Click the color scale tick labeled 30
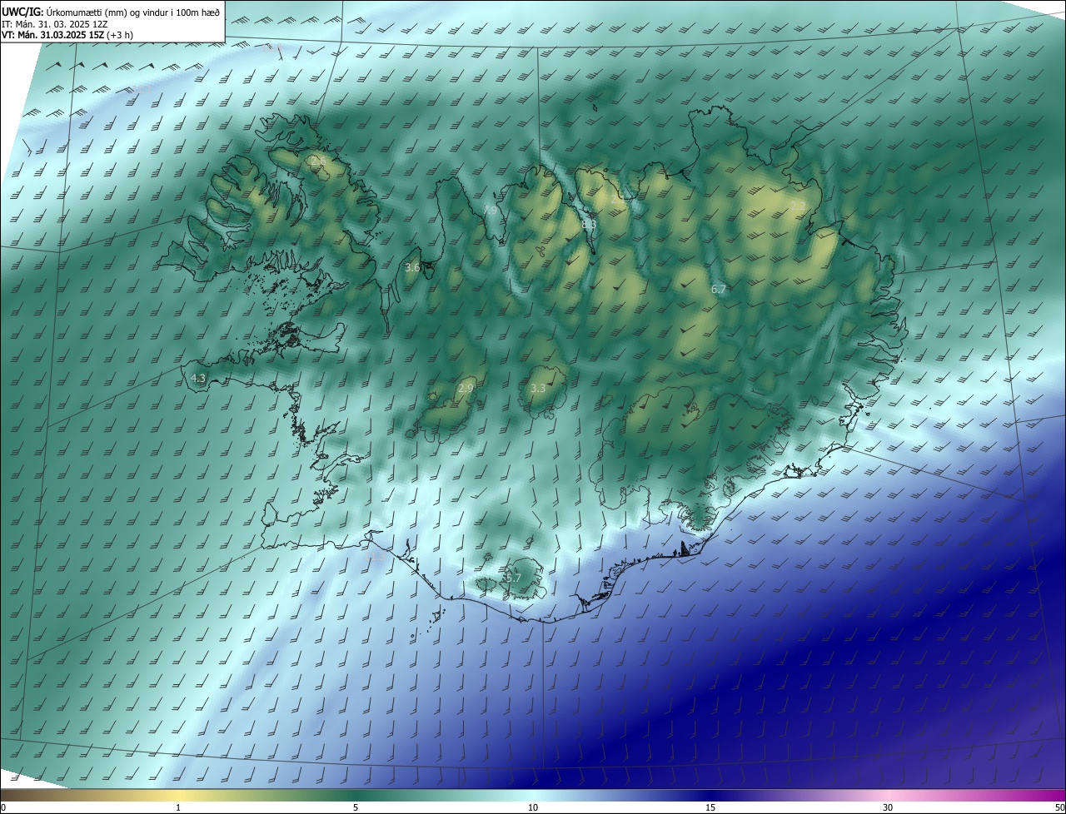 tap(888, 807)
